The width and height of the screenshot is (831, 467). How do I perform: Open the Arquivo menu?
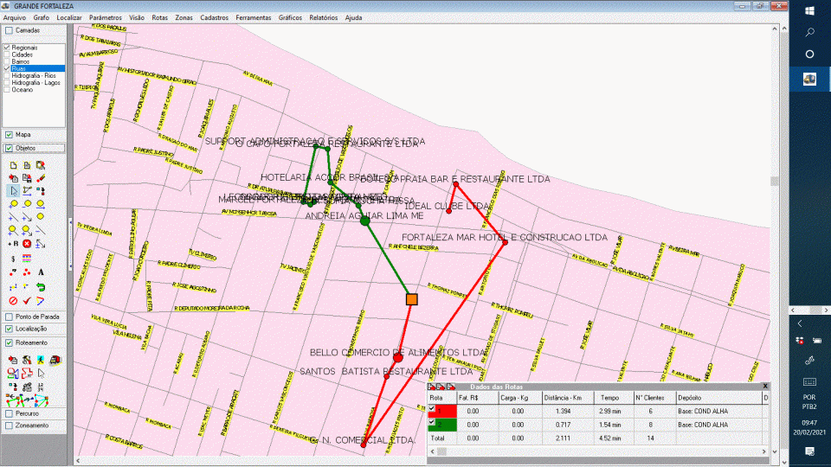point(15,17)
